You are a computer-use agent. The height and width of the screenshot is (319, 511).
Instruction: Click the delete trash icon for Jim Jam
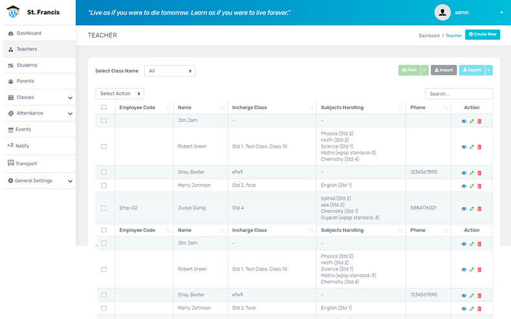click(x=479, y=121)
